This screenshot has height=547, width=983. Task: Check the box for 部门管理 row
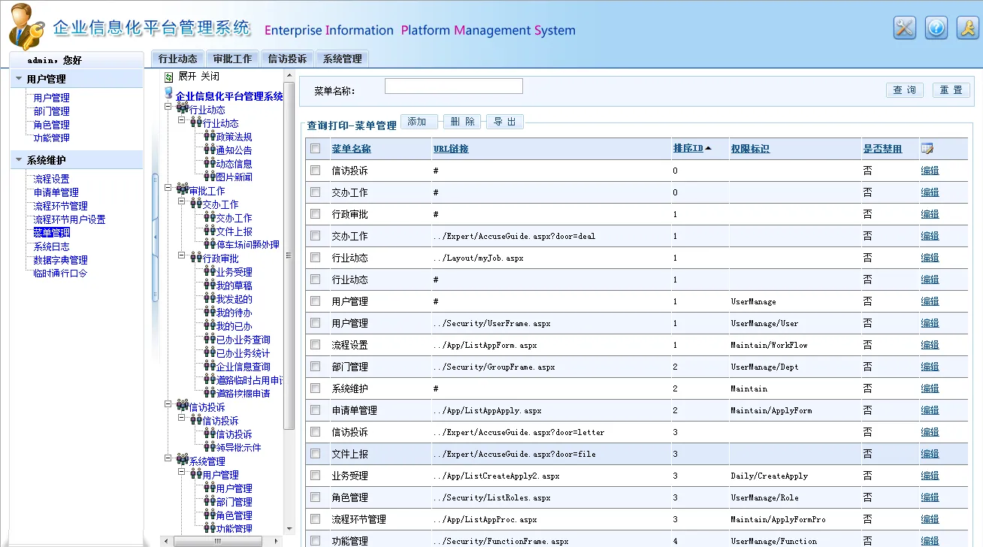tap(316, 367)
